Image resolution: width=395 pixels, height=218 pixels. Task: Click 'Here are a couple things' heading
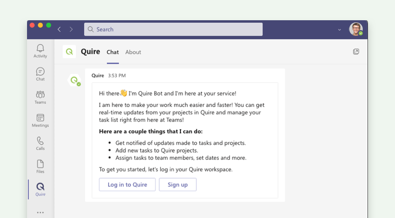151,131
